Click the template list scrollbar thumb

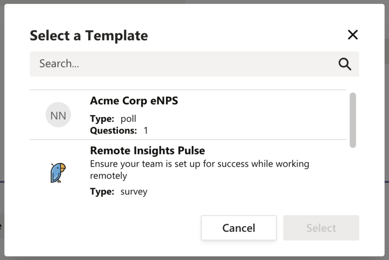(x=353, y=120)
